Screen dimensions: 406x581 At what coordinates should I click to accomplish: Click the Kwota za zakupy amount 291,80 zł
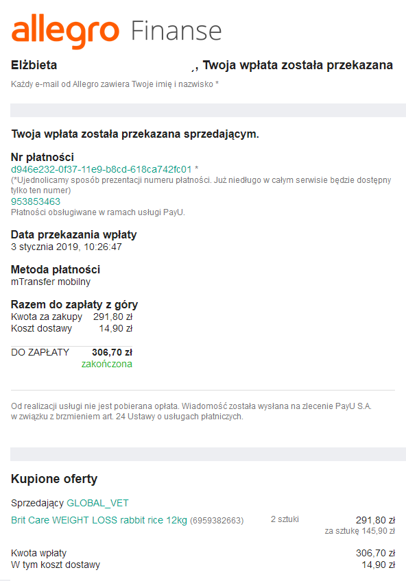[112, 317]
